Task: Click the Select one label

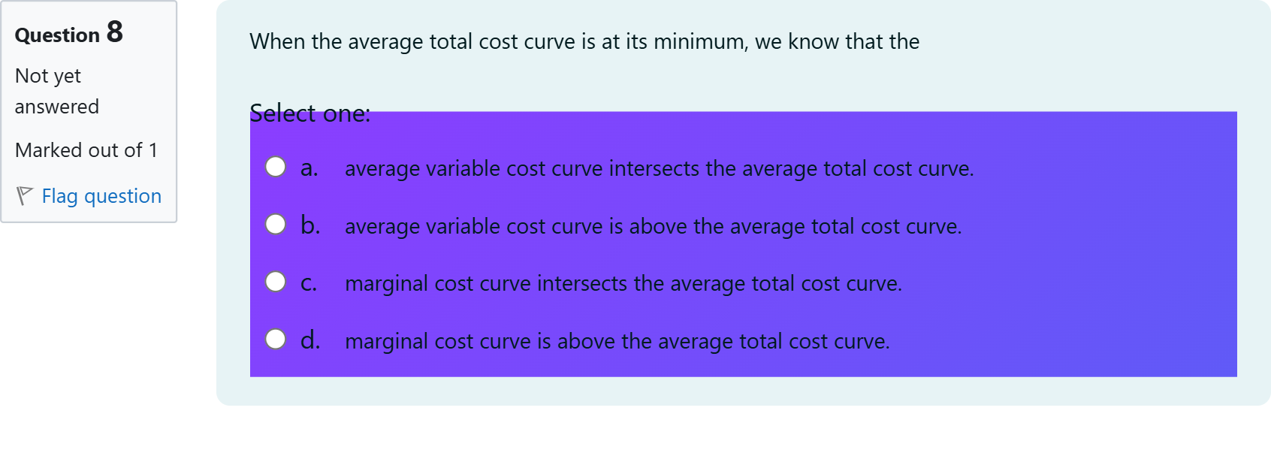Action: tap(310, 113)
